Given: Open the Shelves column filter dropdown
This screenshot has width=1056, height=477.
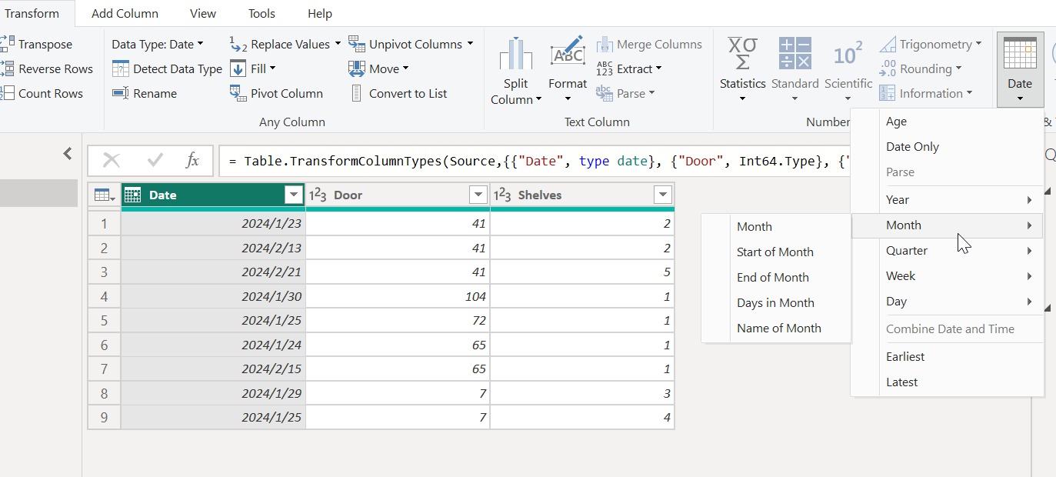Looking at the screenshot, I should click(x=663, y=195).
